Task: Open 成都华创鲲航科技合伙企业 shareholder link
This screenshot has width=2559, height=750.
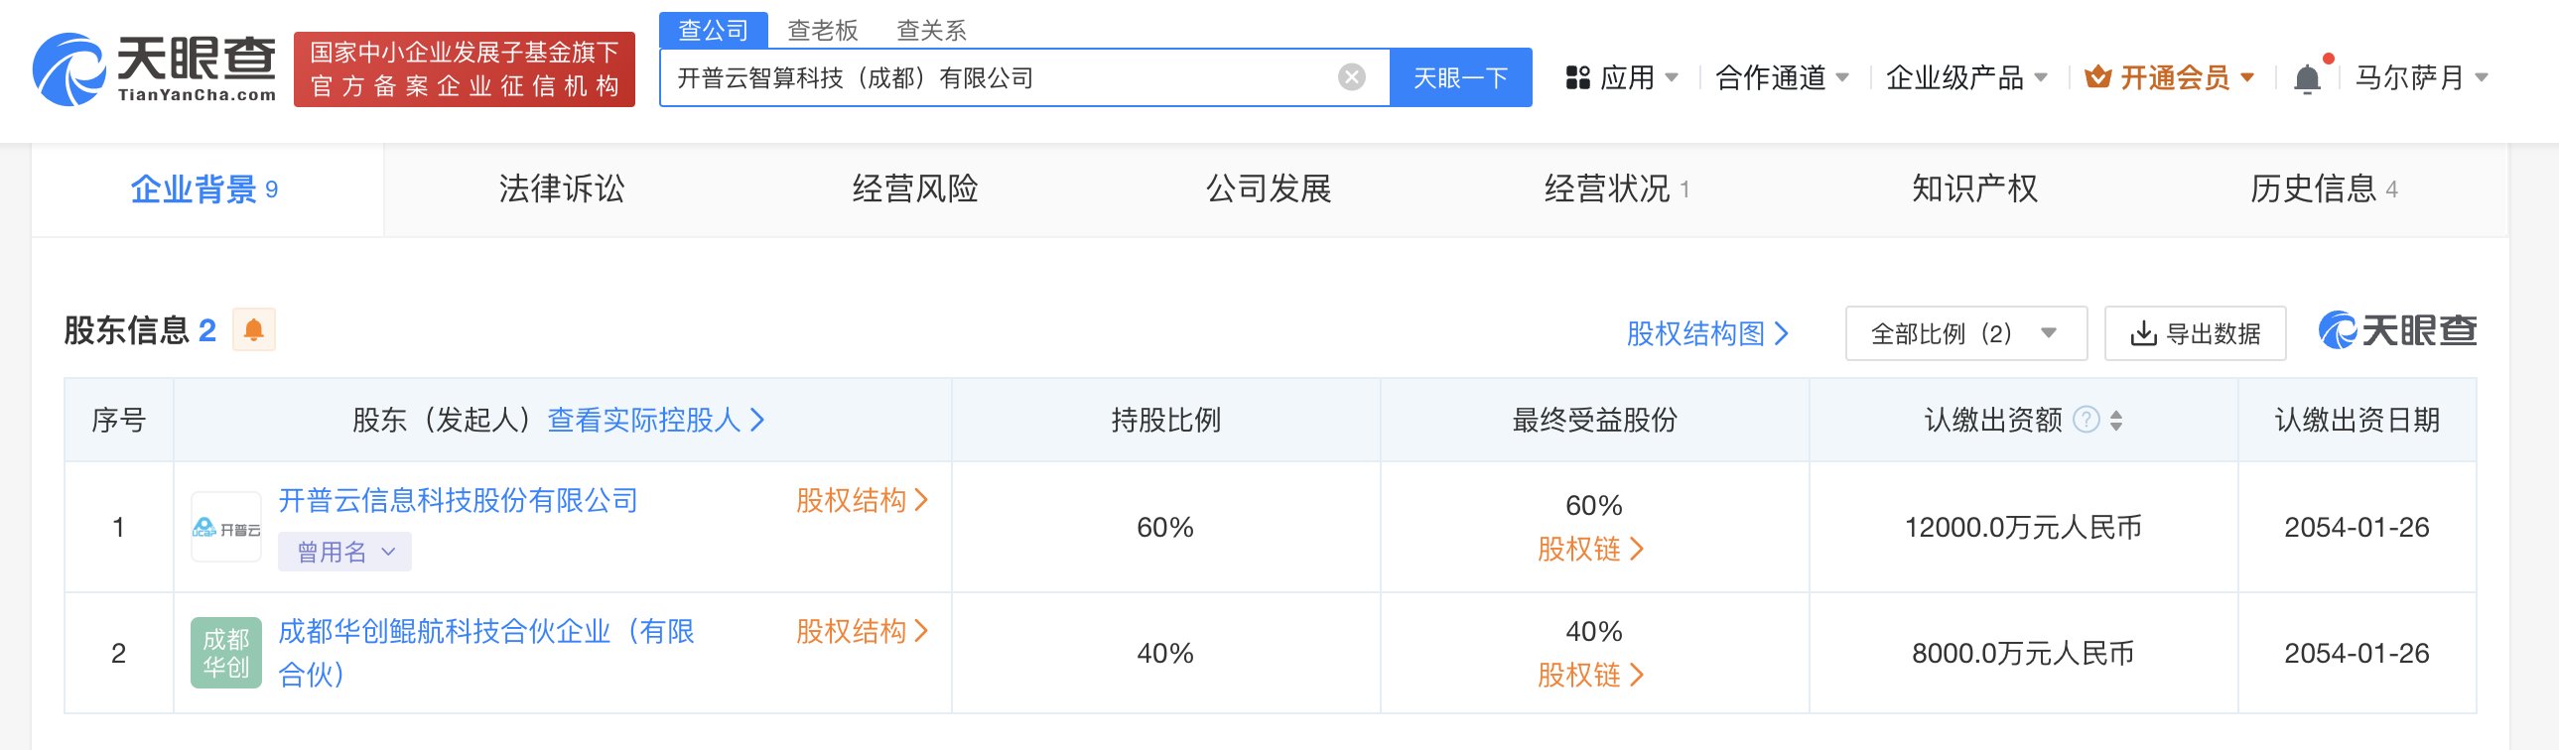Action: [485, 652]
